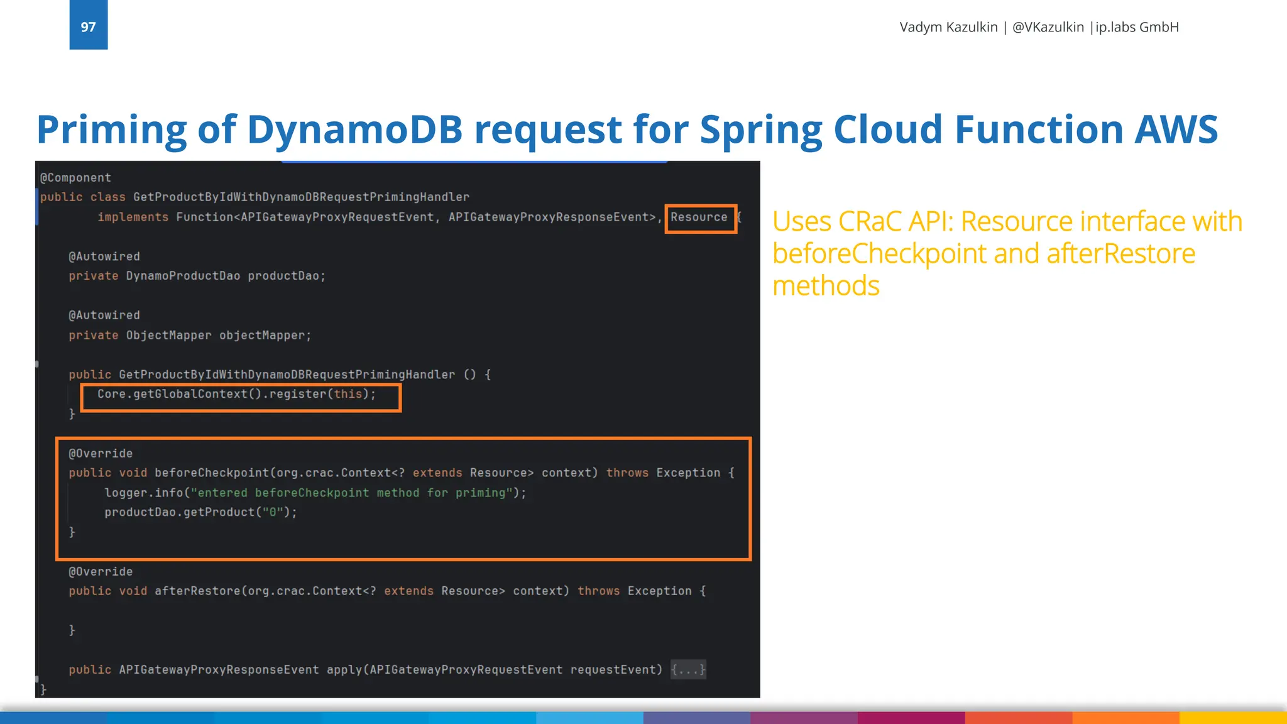This screenshot has width=1287, height=724.
Task: Click the constructor 'public GetProductByIdWithDynamoDBRequestPrimingHandler ()' line
Action: (x=280, y=375)
